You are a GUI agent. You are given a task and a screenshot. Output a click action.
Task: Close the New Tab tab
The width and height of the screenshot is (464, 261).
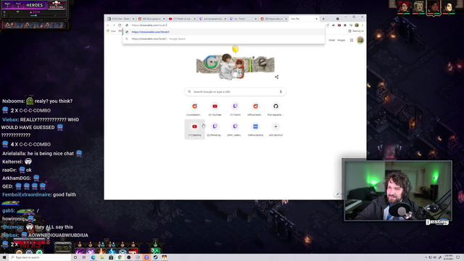(x=317, y=19)
